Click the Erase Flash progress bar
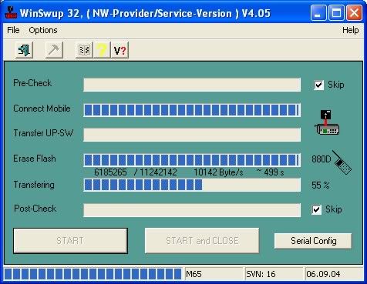 point(192,160)
